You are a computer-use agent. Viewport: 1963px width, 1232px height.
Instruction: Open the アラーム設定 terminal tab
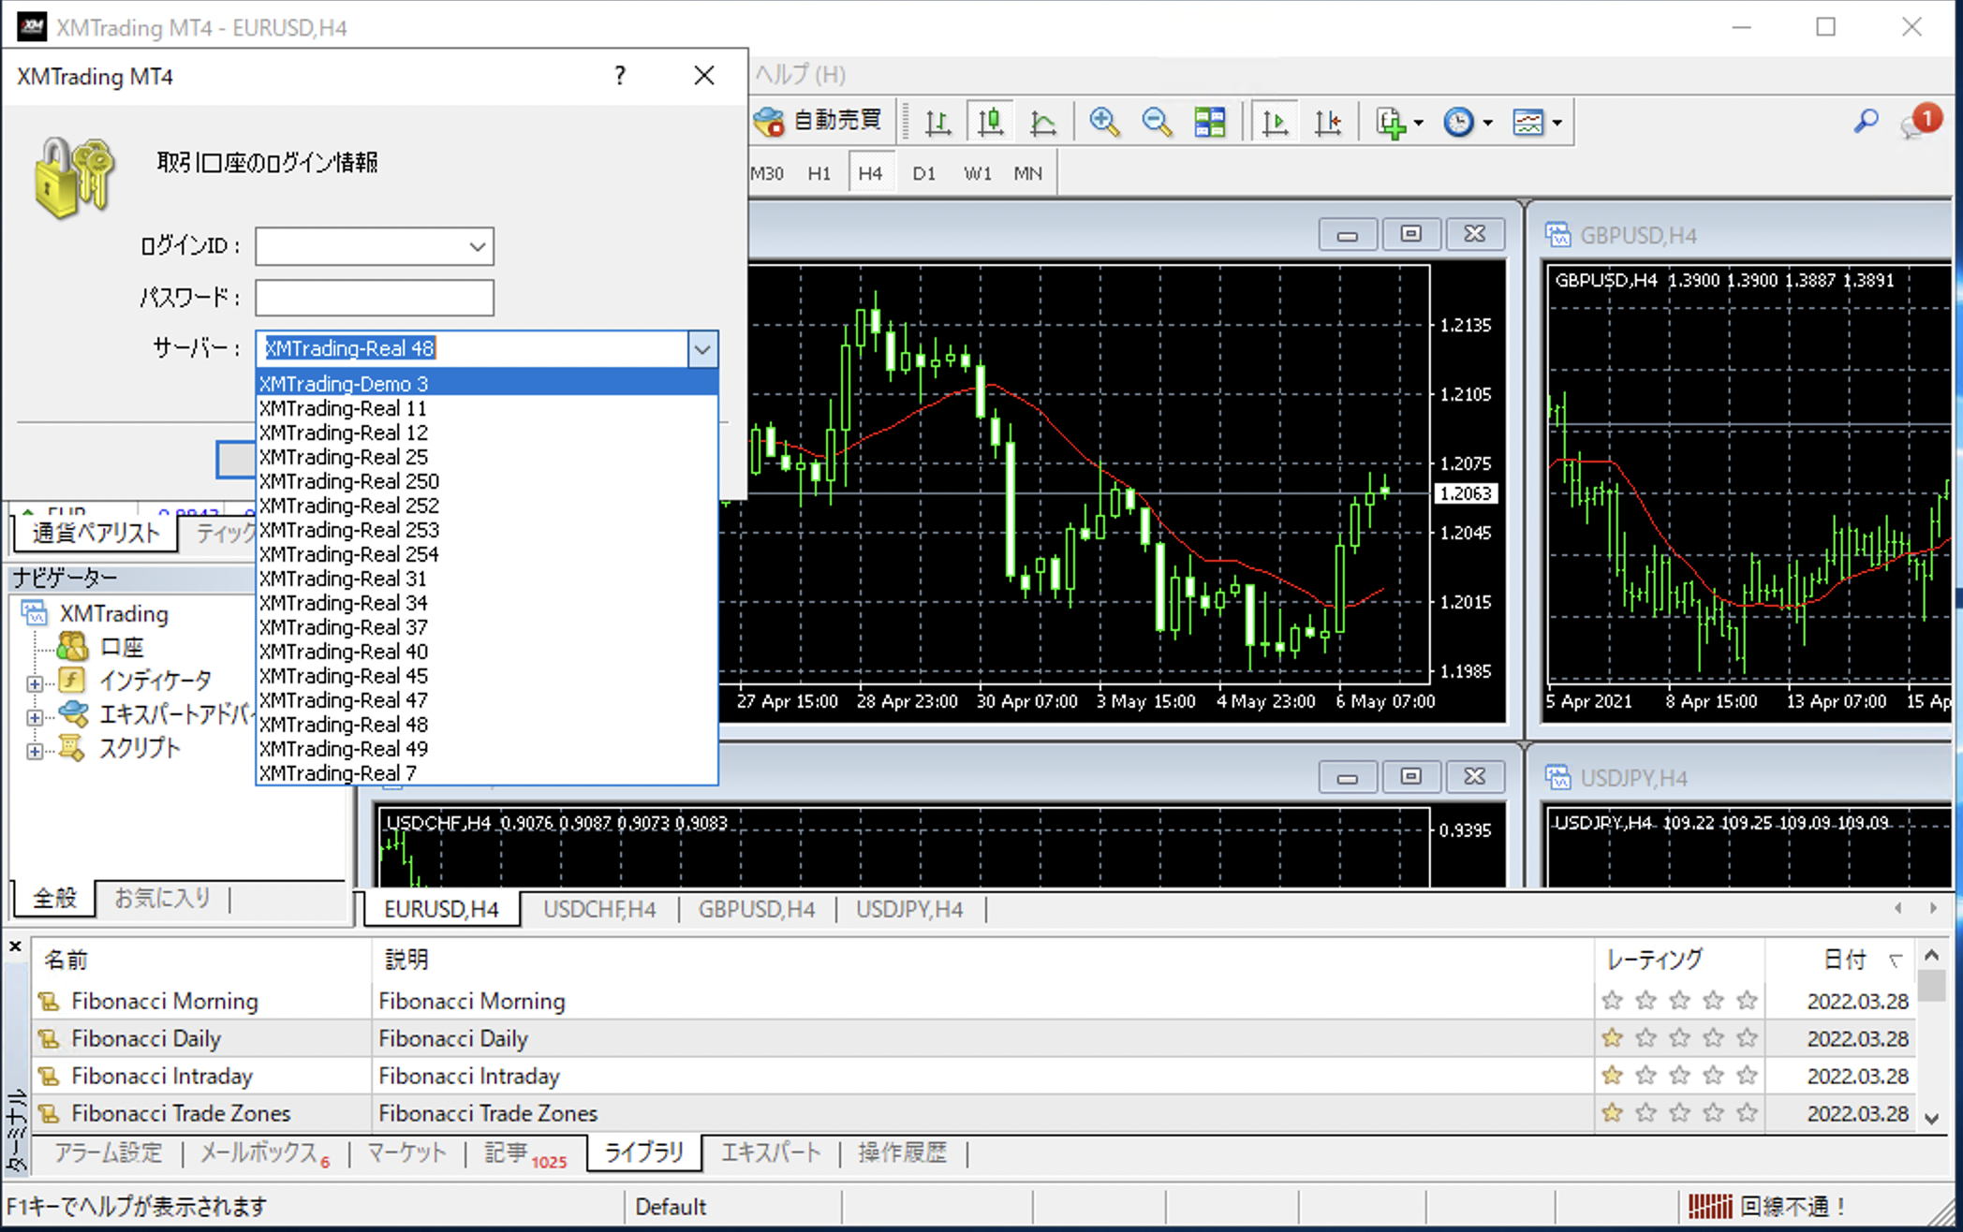click(107, 1152)
